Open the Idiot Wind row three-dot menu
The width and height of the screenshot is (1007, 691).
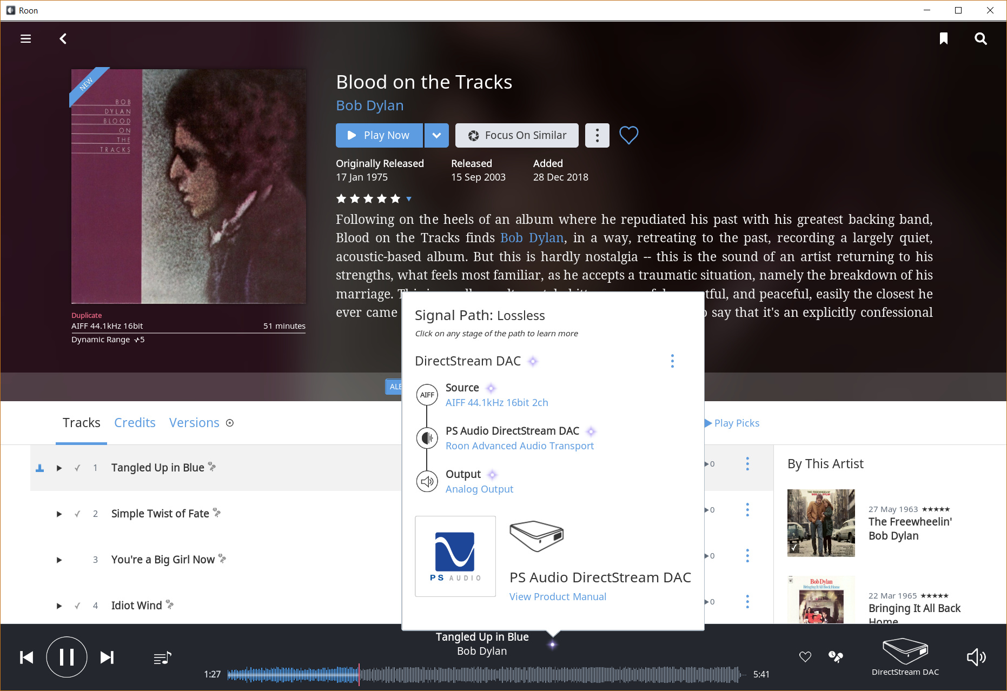tap(747, 602)
